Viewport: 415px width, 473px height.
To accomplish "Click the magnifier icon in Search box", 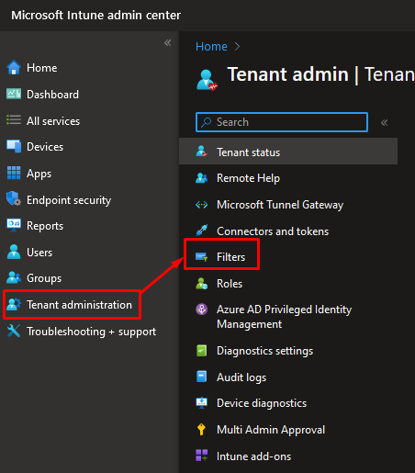I will tap(206, 122).
